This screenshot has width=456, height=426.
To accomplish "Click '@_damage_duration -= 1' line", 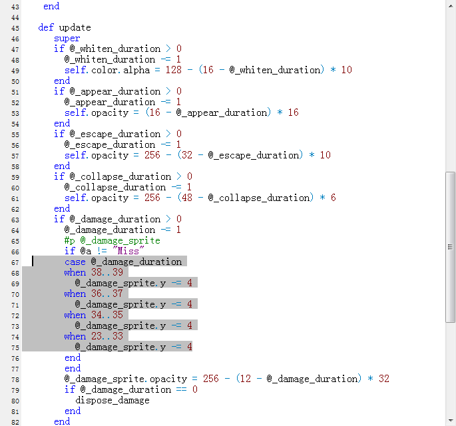I will click(122, 230).
